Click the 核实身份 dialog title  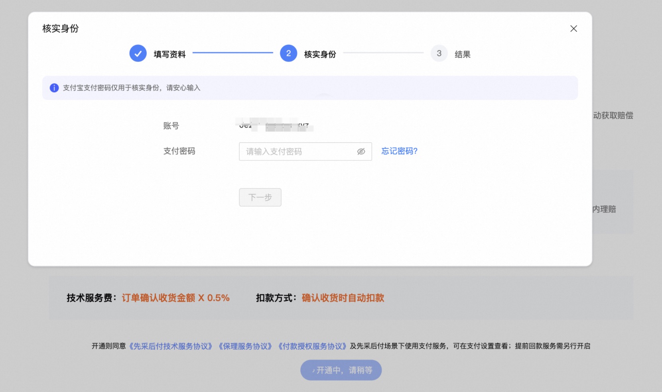pos(61,29)
